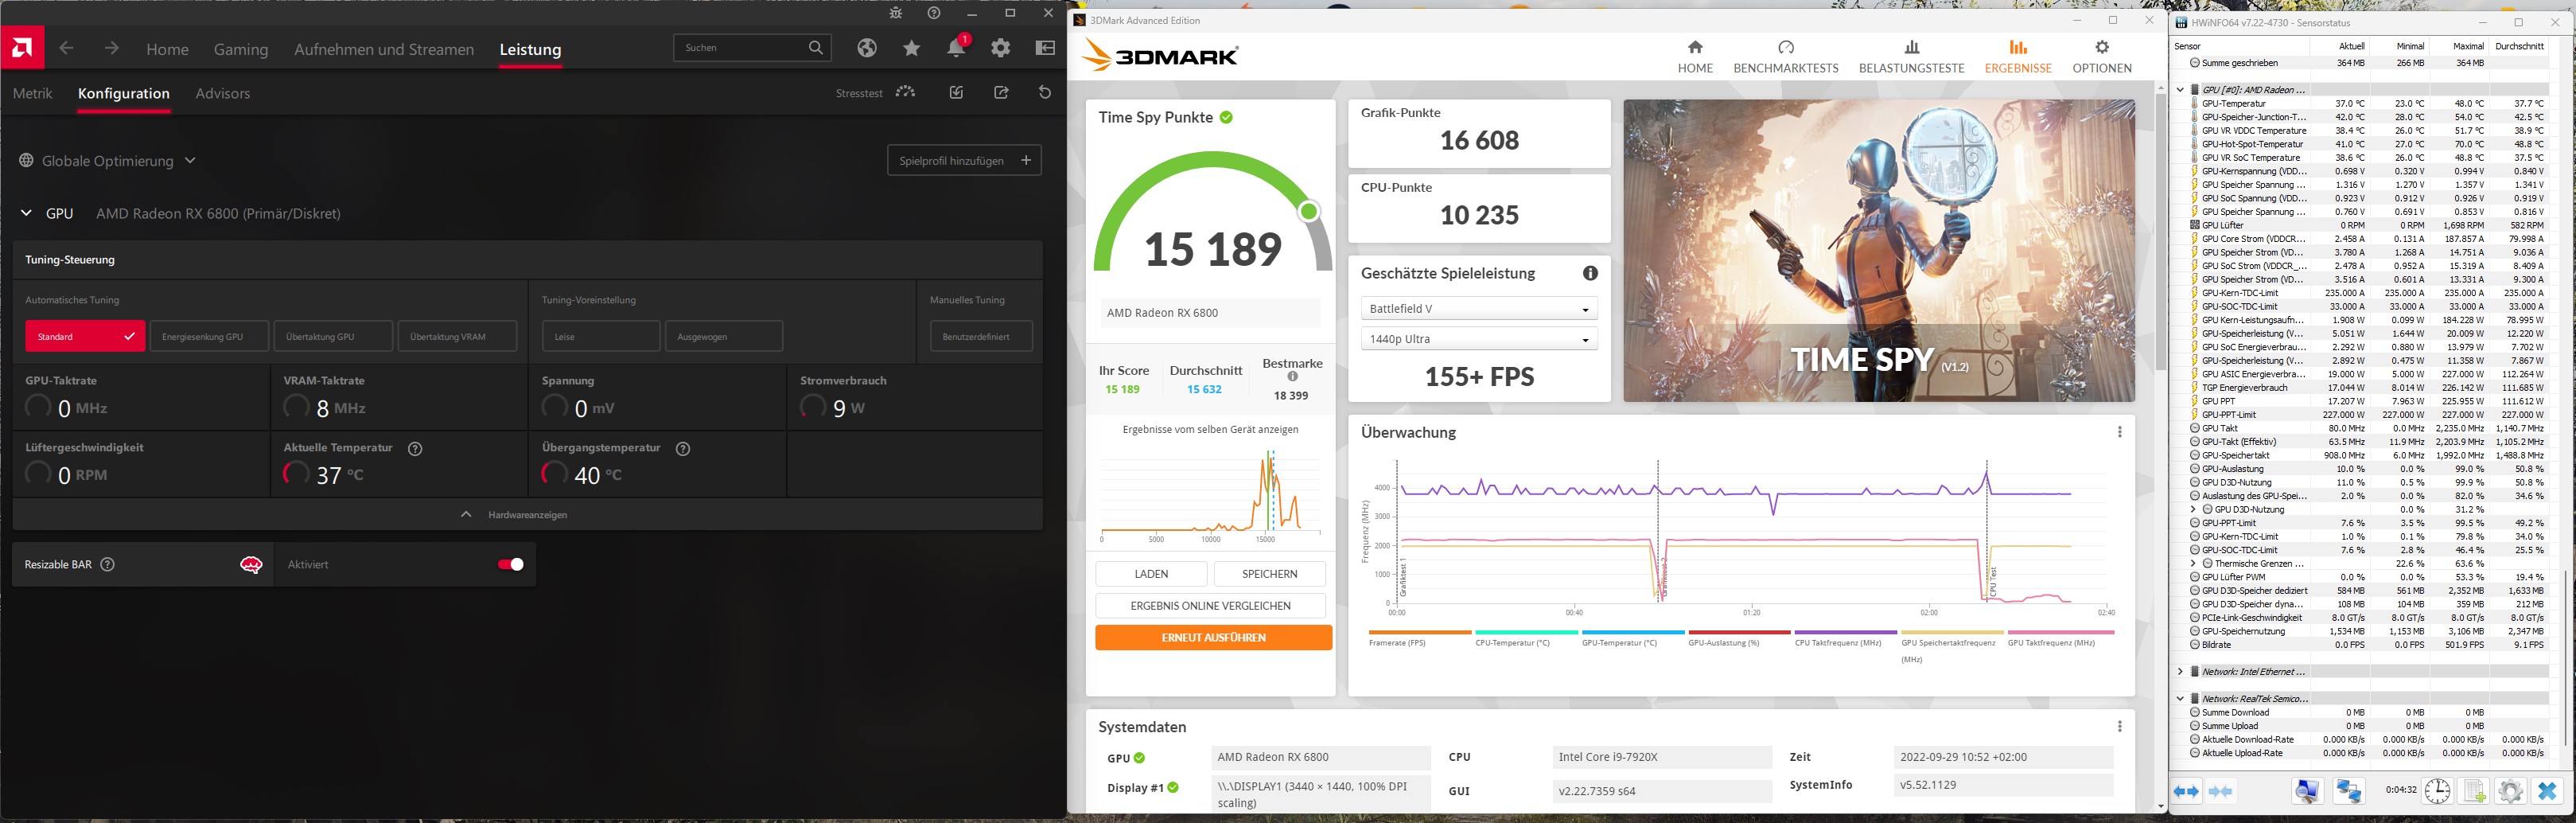This screenshot has width=2576, height=823.
Task: Open the Überwachung panel three-dot menu
Action: click(x=2119, y=432)
